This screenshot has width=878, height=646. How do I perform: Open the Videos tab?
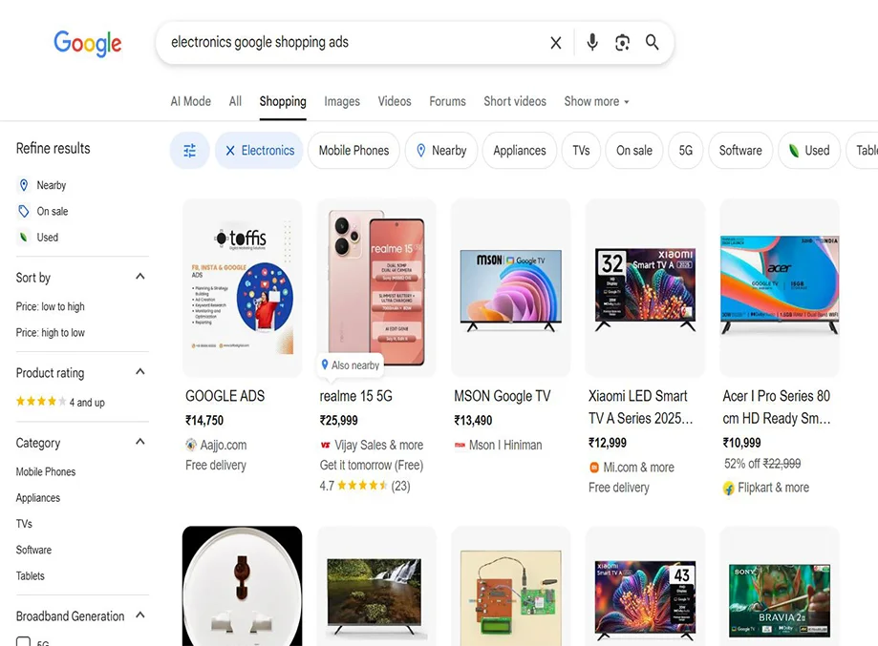pyautogui.click(x=394, y=101)
